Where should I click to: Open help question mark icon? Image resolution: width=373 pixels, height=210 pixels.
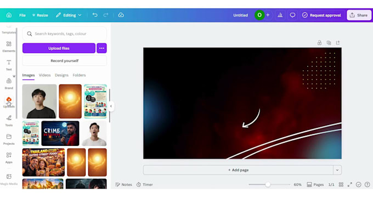368,185
